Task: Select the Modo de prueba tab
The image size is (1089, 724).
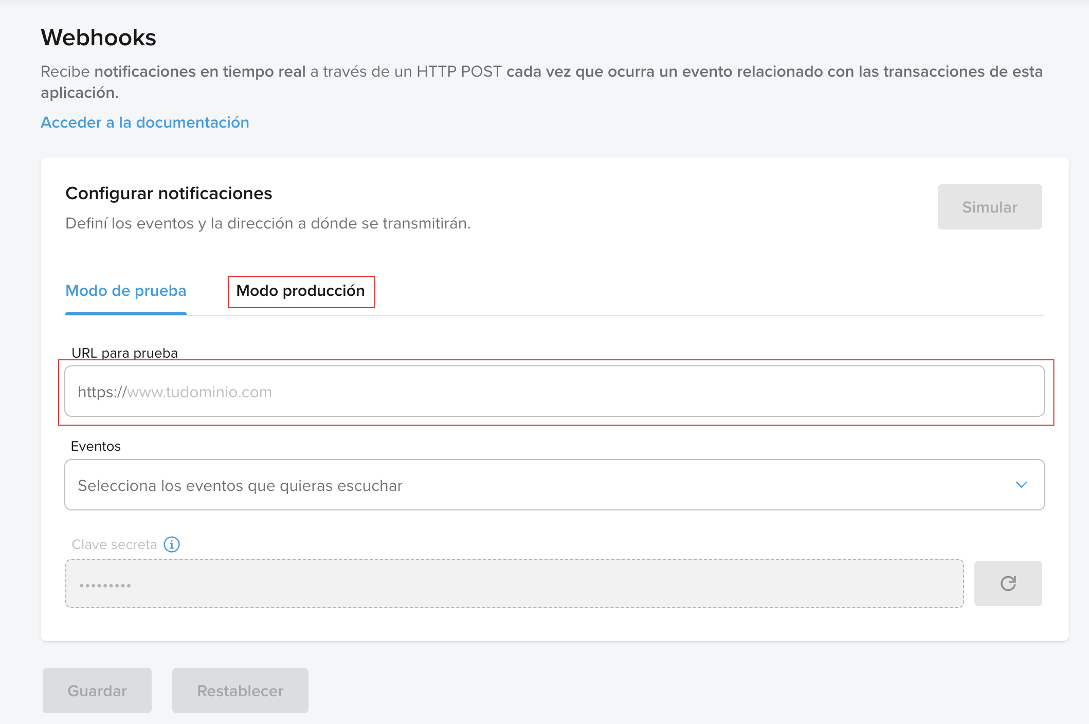Action: (126, 291)
